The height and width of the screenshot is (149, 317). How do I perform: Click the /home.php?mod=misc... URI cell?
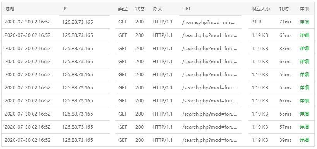(x=209, y=22)
